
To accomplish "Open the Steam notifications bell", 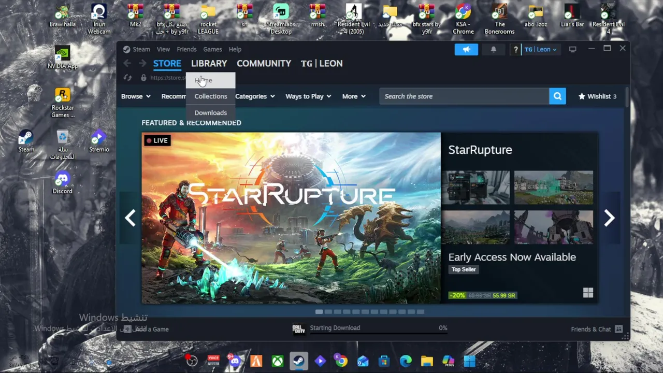I will click(493, 49).
